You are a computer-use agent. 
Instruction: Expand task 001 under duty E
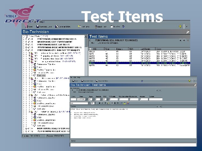(29, 53)
